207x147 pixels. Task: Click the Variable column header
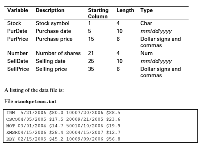pos(17,10)
